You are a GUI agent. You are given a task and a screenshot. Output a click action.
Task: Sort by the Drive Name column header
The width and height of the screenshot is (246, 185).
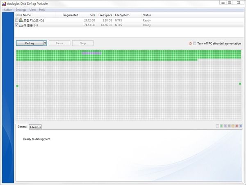click(23, 15)
